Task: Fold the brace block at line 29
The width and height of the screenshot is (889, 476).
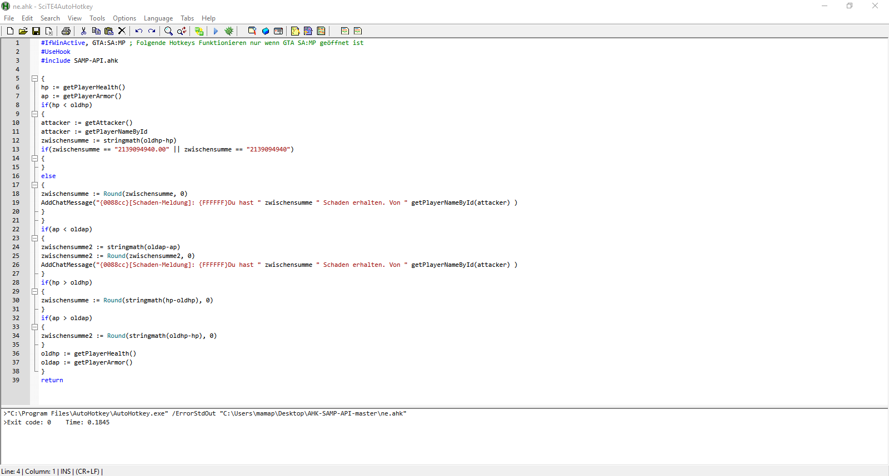Action: [x=34, y=291]
